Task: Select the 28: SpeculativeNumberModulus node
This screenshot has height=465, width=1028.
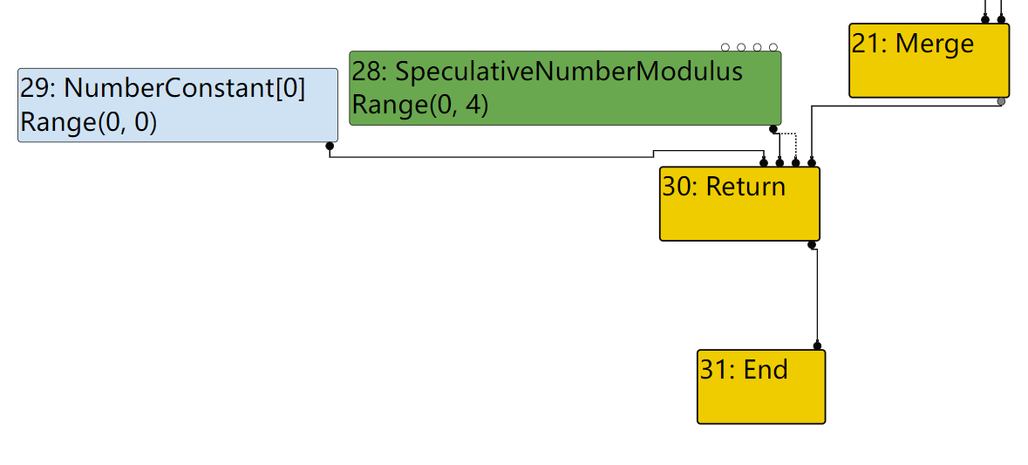Action: [x=565, y=88]
